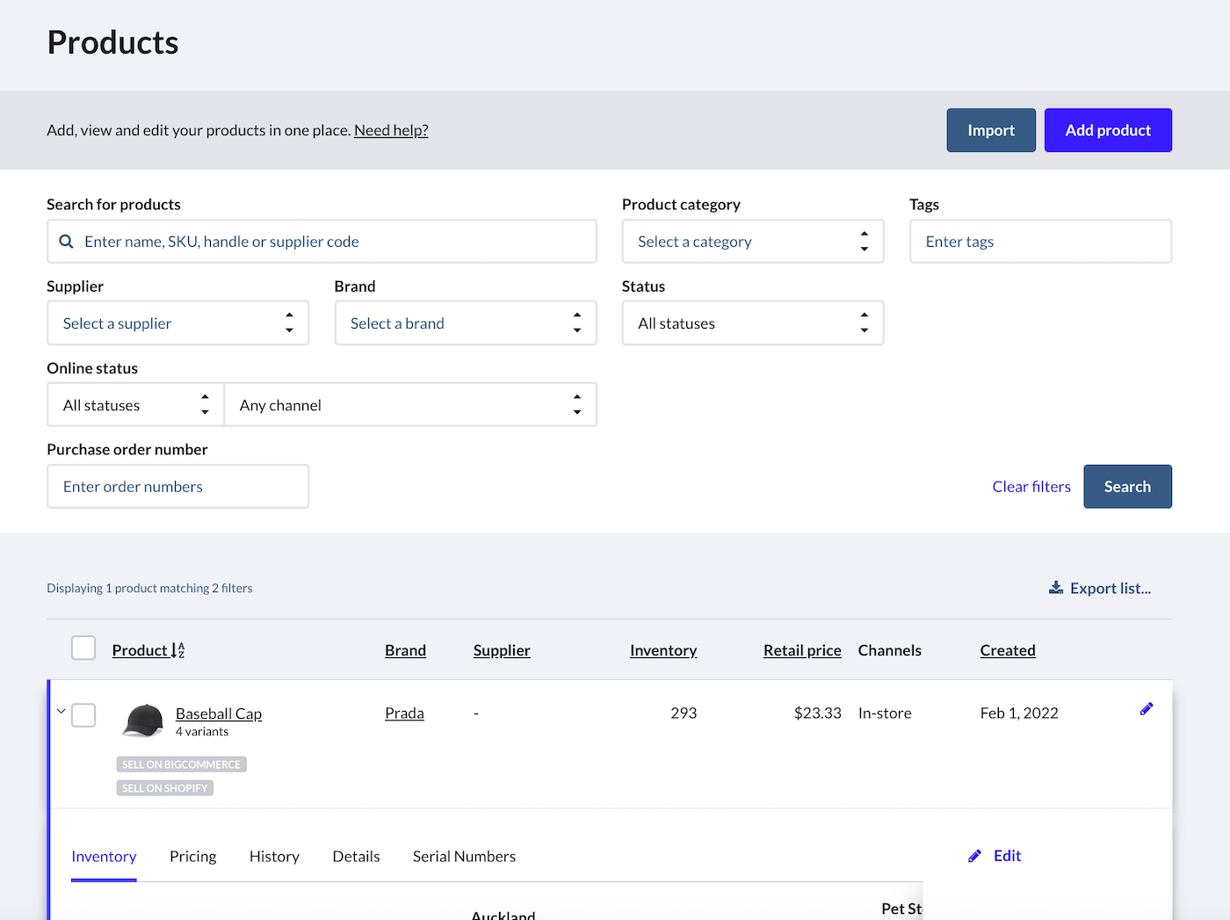Click the Edit pencil in inventory panel
This screenshot has height=920, width=1230.
[x=974, y=856]
